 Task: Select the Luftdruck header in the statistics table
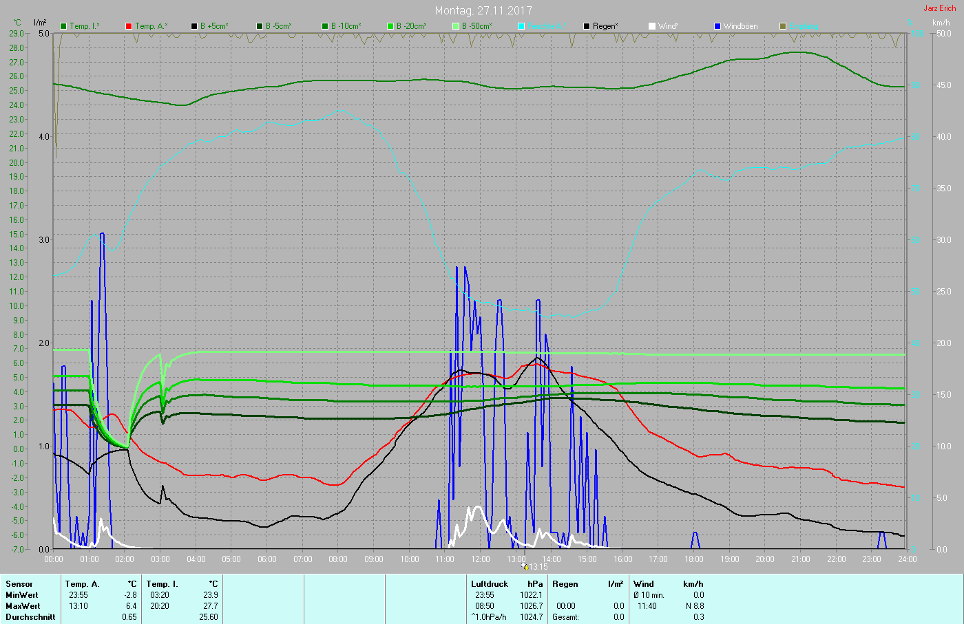pos(490,584)
